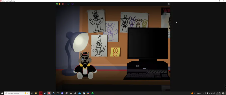226x95 pixels.
Task: Click the Windows search box
Action: click(17, 93)
